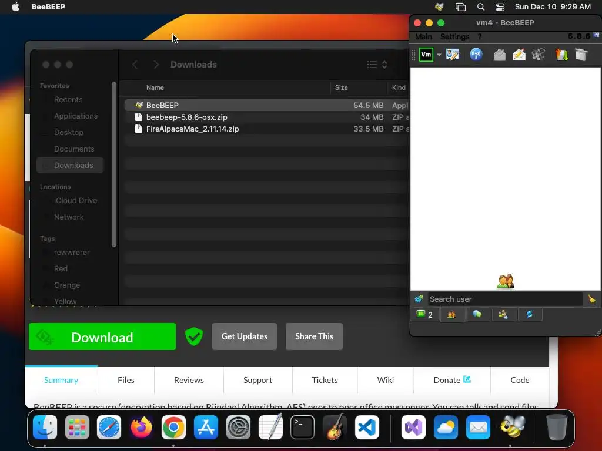Image resolution: width=602 pixels, height=451 pixels.
Task: Click the small icon next to version 5.8.6
Action: tap(596, 35)
